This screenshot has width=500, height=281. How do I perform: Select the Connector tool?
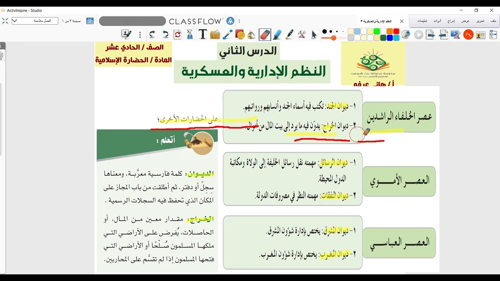pos(227,35)
